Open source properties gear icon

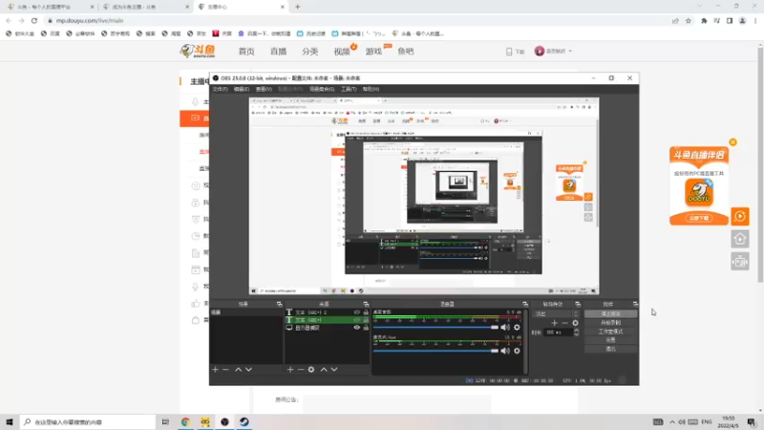tap(311, 370)
